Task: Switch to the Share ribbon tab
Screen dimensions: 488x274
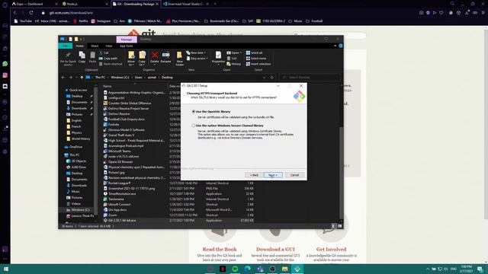Action: 95,46
